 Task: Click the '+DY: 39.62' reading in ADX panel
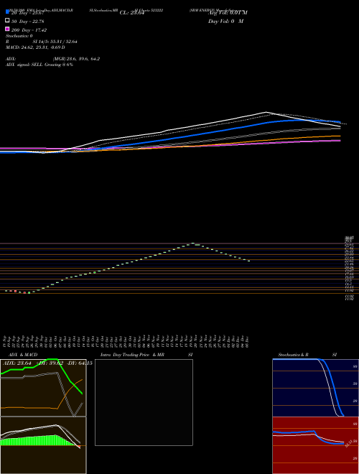50,363
